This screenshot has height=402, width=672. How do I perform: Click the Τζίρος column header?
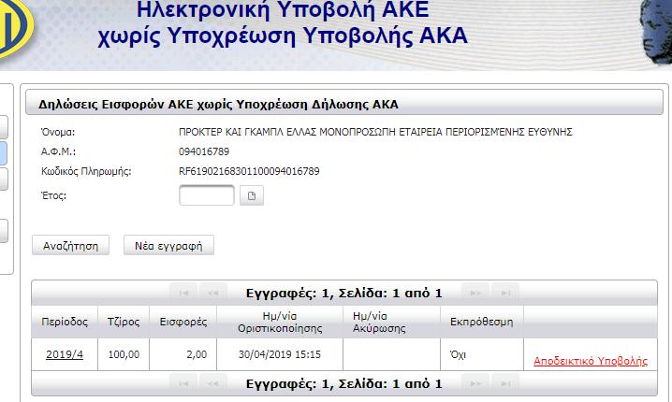pyautogui.click(x=124, y=322)
